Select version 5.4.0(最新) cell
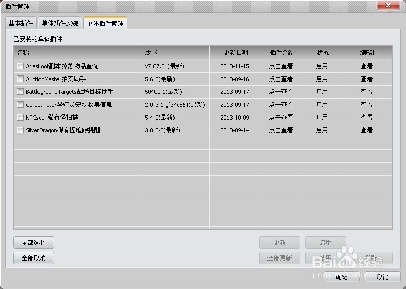Image resolution: width=406 pixels, height=289 pixels. coord(160,118)
